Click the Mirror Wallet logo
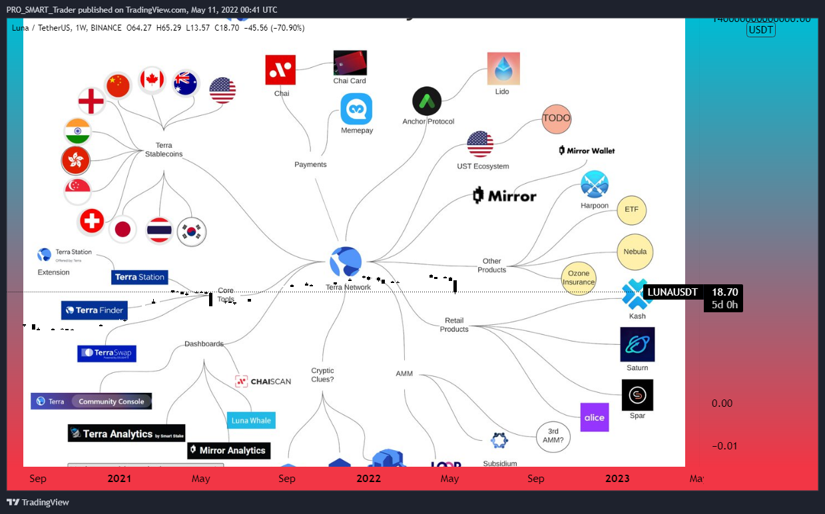Image resolution: width=825 pixels, height=514 pixels. point(587,150)
